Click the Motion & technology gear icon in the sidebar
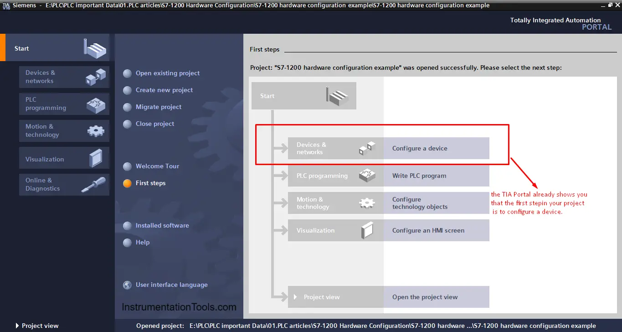Screen dimensions: 622x332 96,131
